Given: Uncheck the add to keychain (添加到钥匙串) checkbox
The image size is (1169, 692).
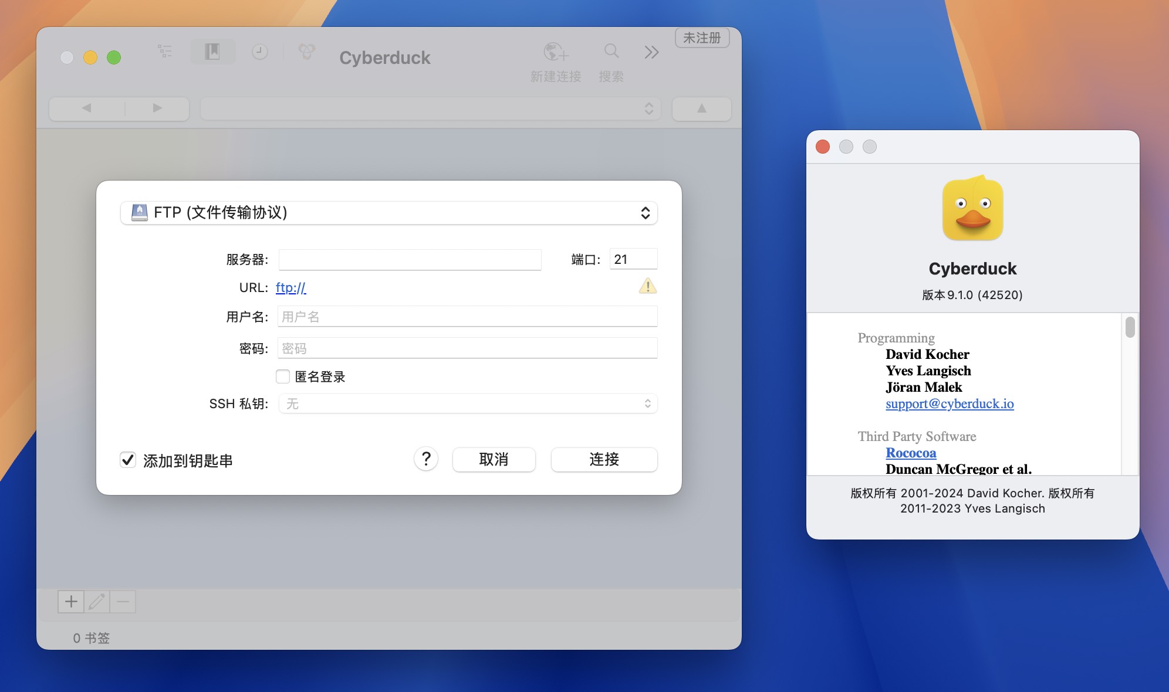Looking at the screenshot, I should coord(128,460).
